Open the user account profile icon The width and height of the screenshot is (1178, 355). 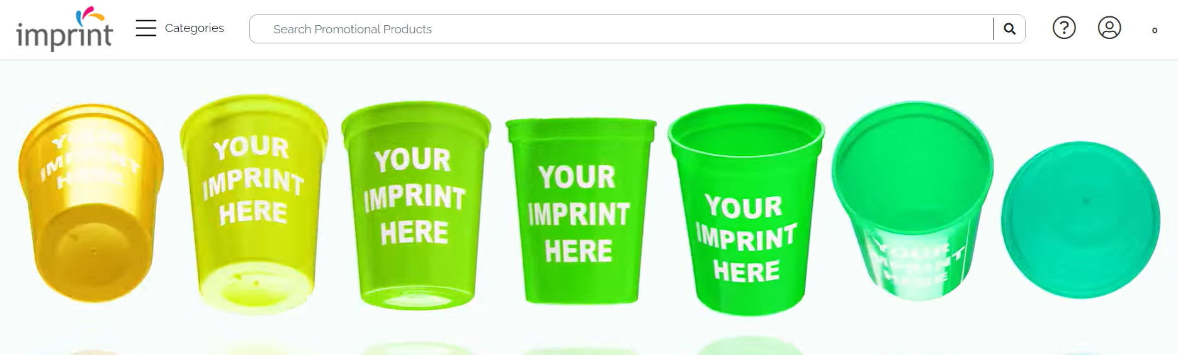(x=1109, y=28)
